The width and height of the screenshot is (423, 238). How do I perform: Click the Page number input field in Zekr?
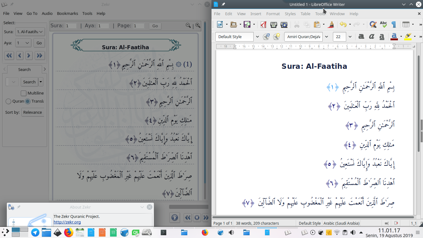pyautogui.click(x=139, y=26)
